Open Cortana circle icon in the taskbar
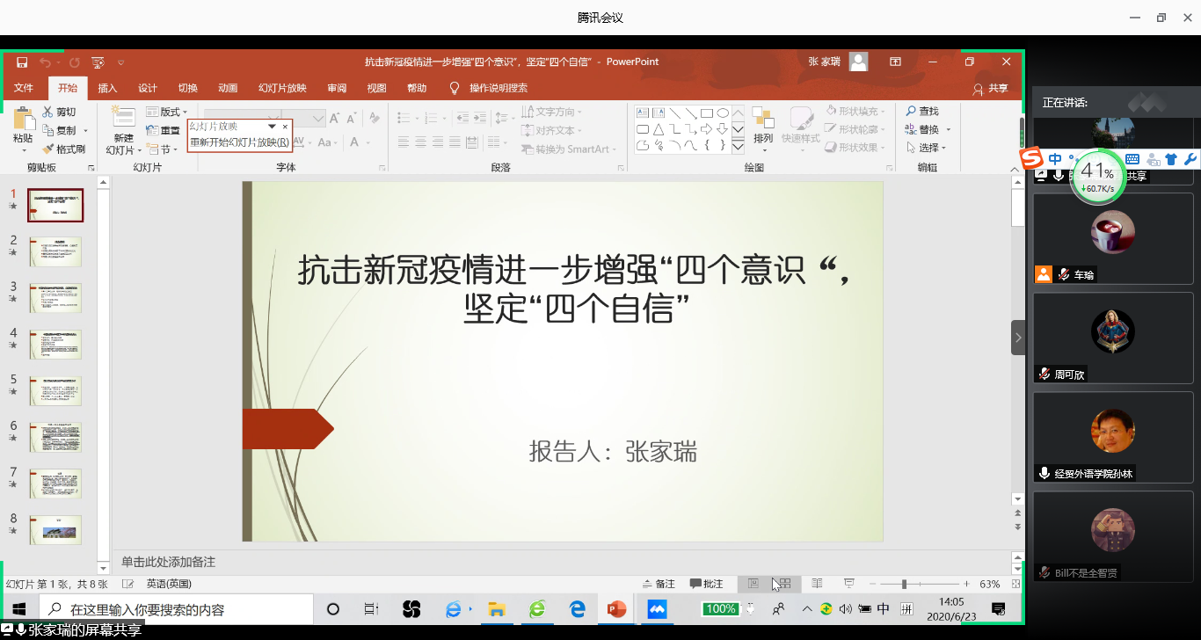 pyautogui.click(x=332, y=608)
